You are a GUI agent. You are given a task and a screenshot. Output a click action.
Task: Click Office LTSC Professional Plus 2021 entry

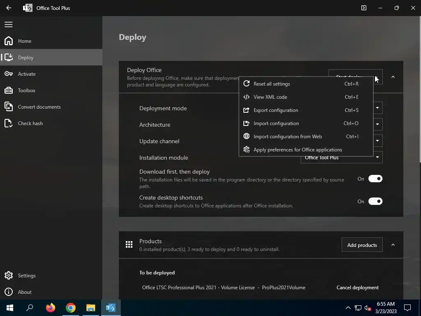[x=224, y=288]
